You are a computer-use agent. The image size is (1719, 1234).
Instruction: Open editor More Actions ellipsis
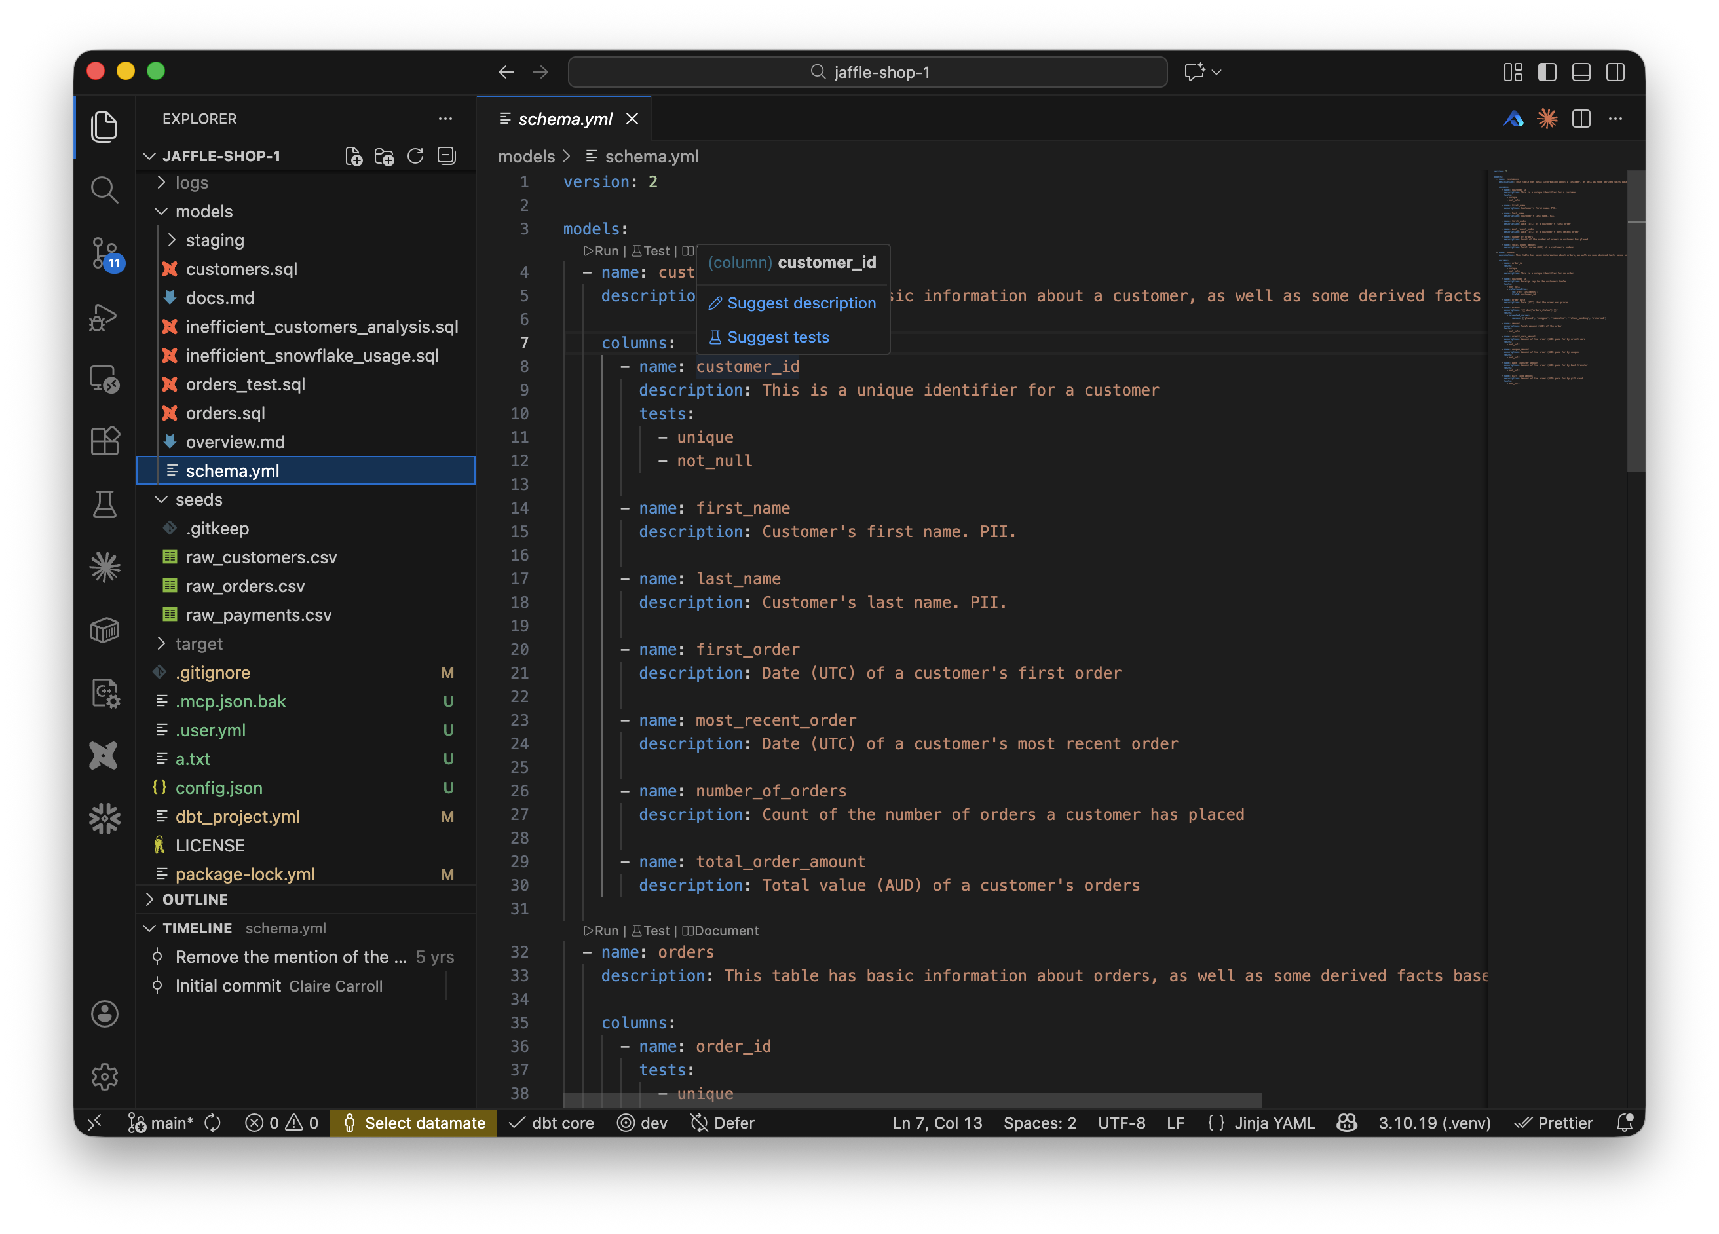pos(1615,119)
